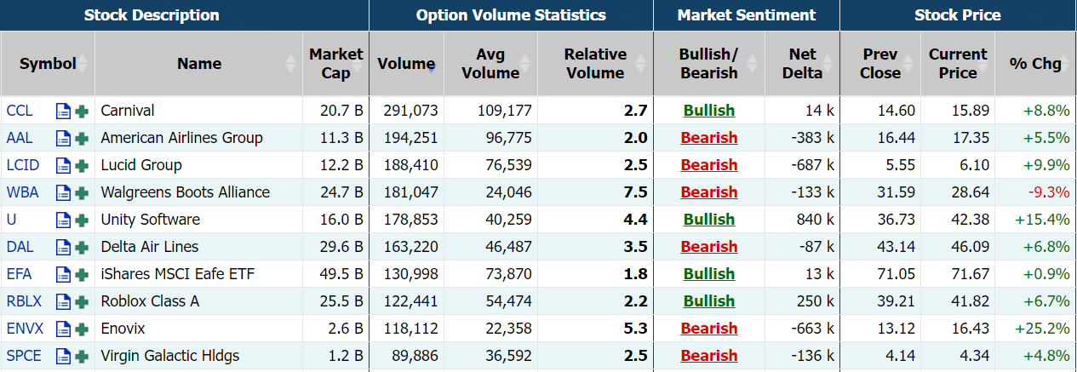Open the RBLX document icon
The height and width of the screenshot is (372, 1077).
pyautogui.click(x=63, y=301)
